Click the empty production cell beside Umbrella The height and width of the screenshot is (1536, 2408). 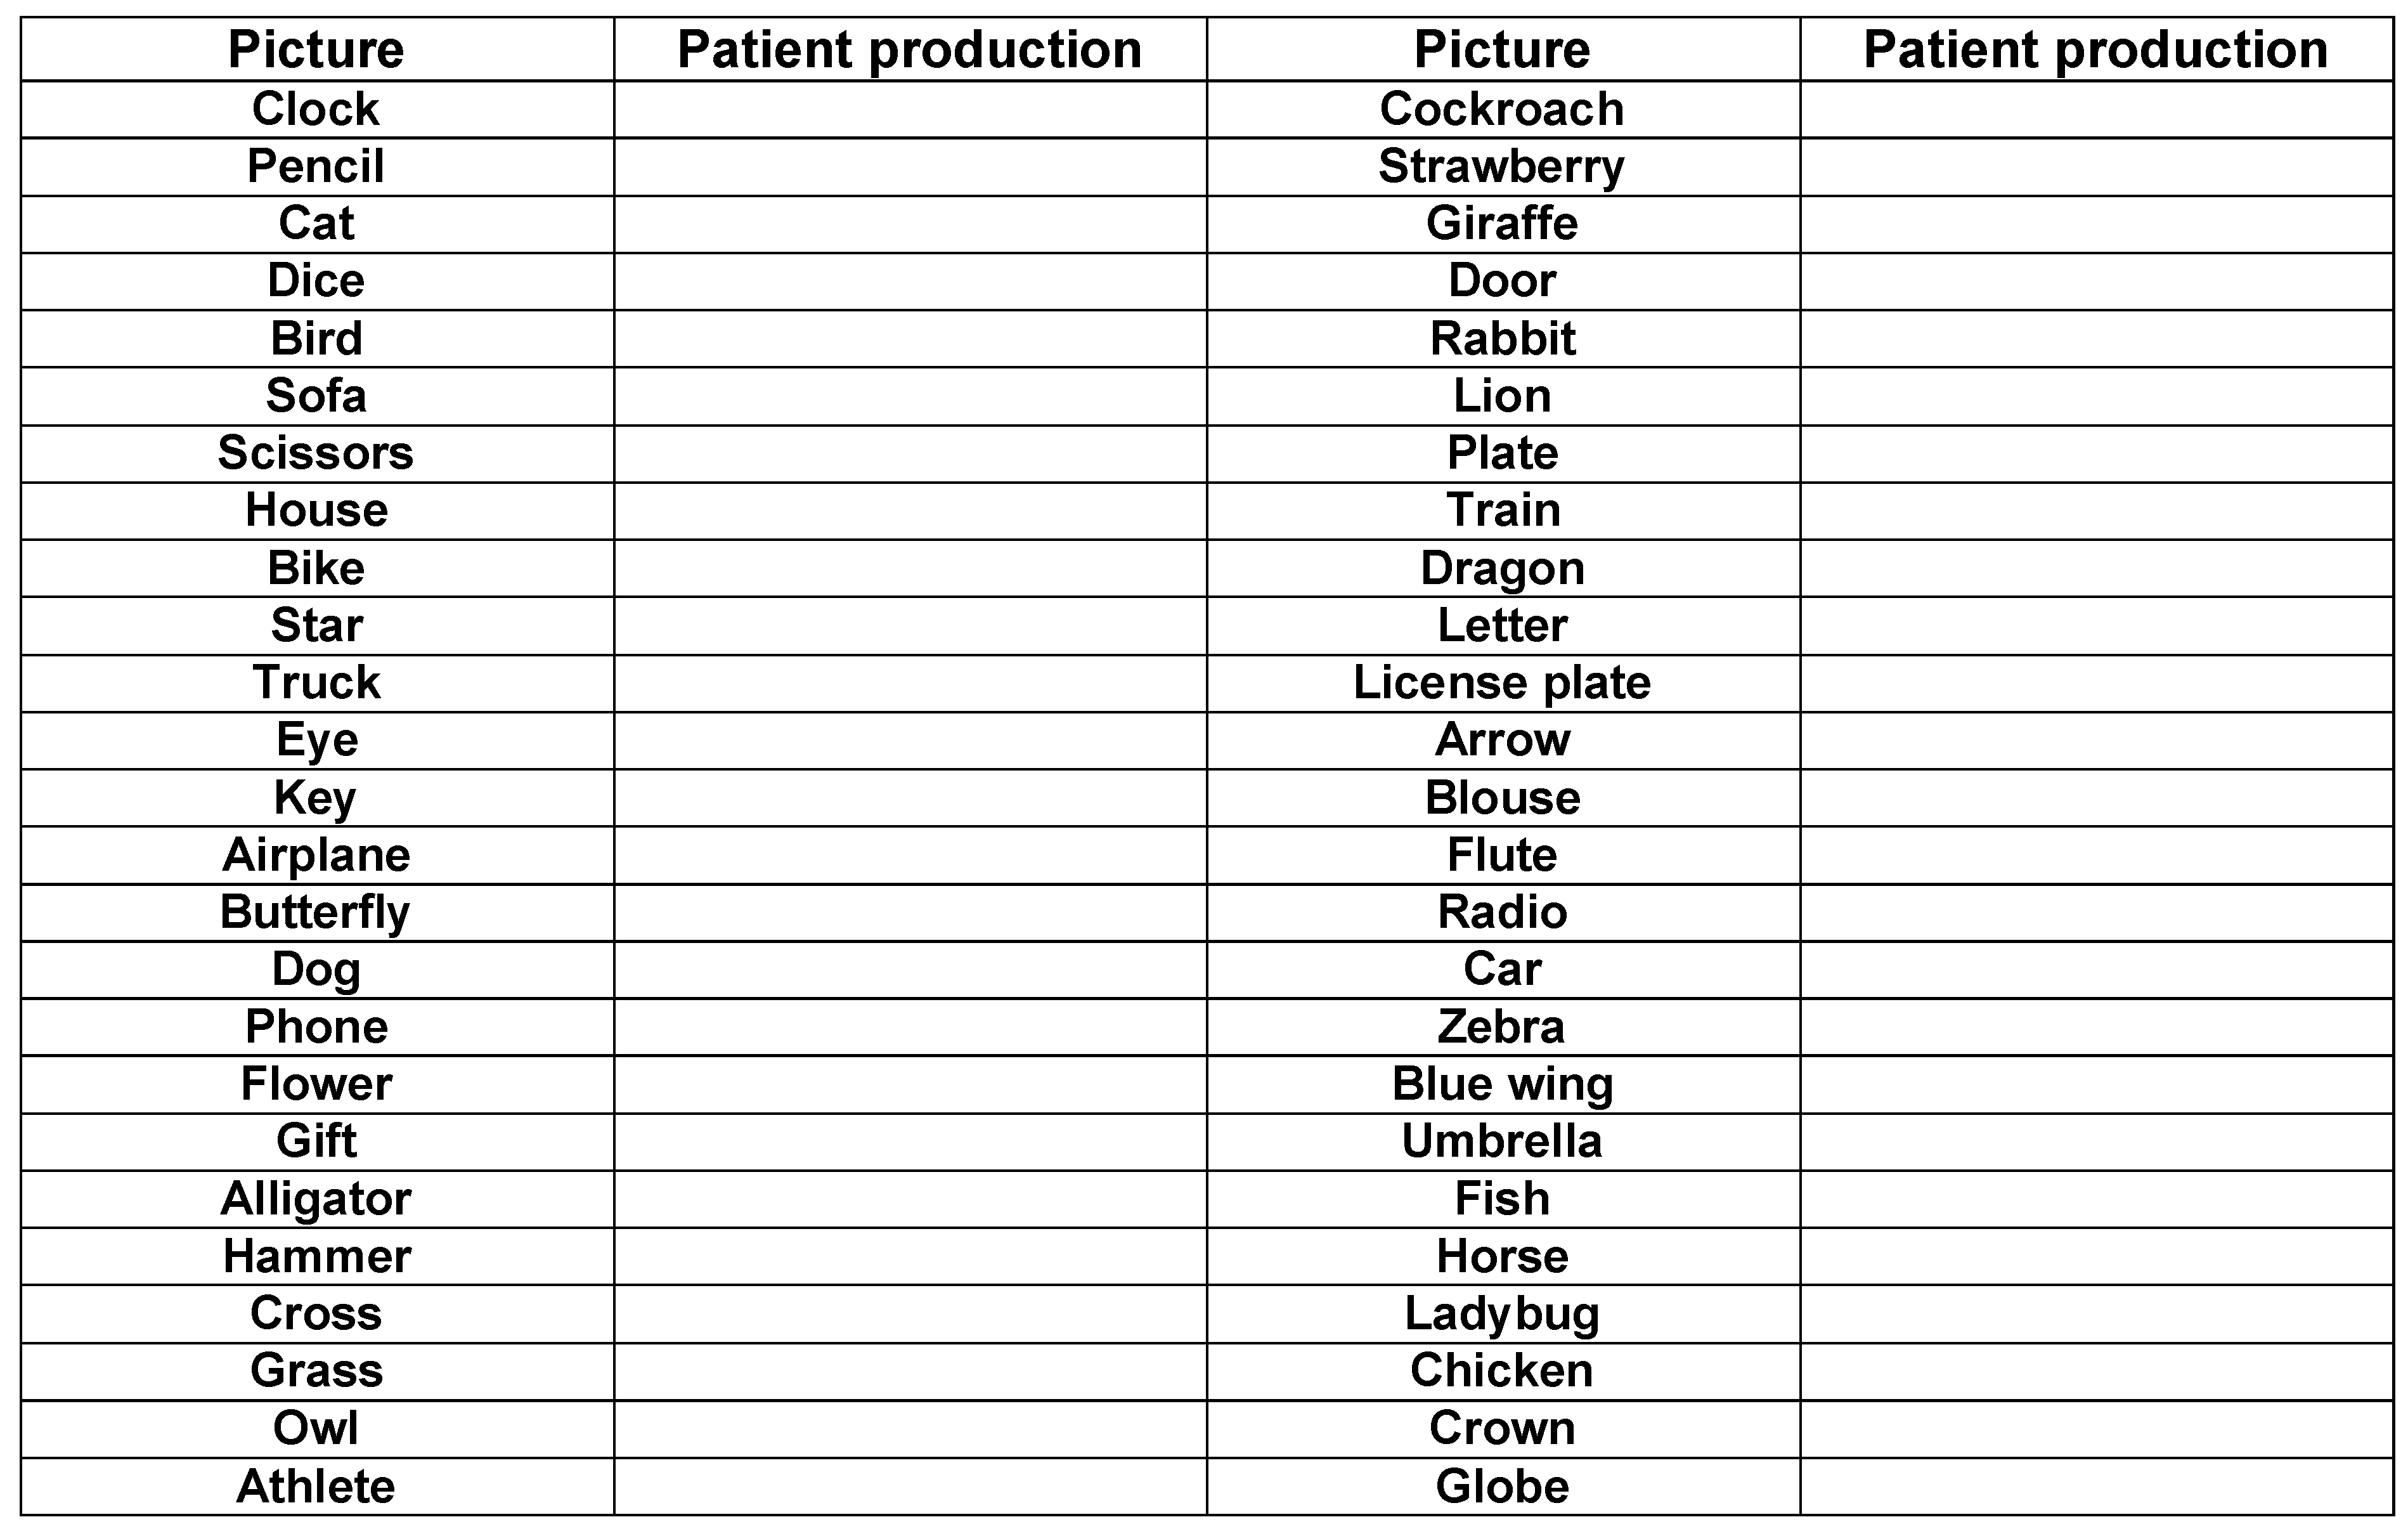click(x=2096, y=1141)
